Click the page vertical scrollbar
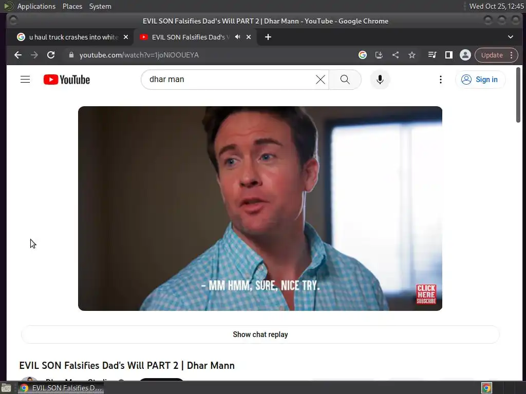 [518, 95]
